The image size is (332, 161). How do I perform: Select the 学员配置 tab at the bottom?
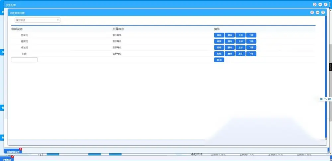click(x=6, y=160)
